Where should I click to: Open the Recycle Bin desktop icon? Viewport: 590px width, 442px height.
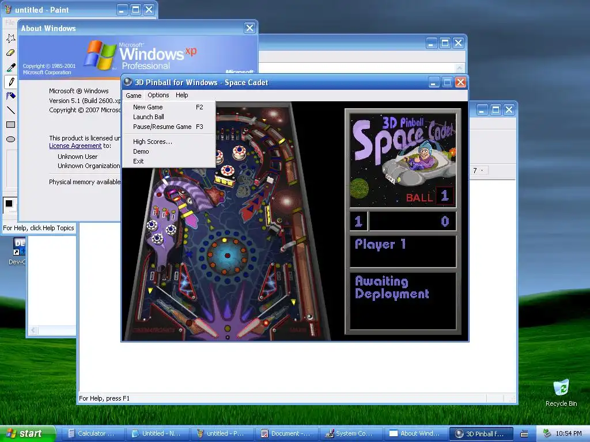(561, 393)
